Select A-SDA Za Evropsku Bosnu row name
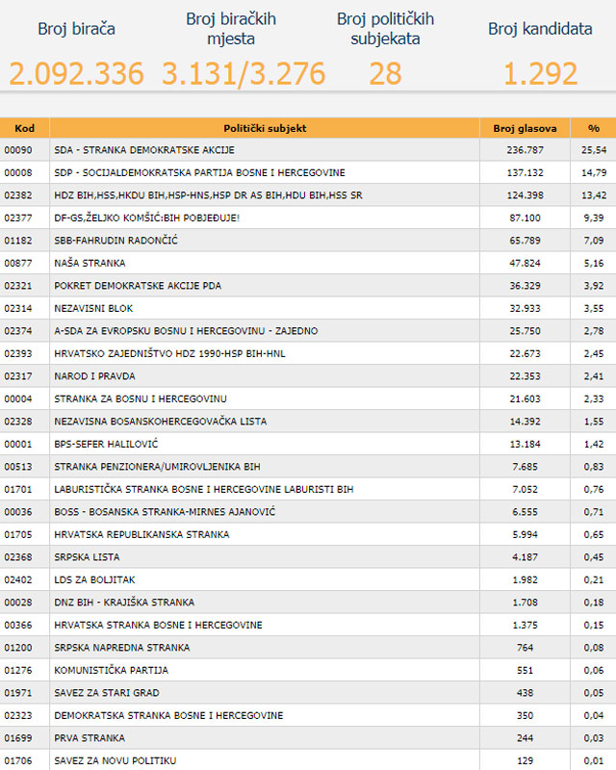 [186, 330]
